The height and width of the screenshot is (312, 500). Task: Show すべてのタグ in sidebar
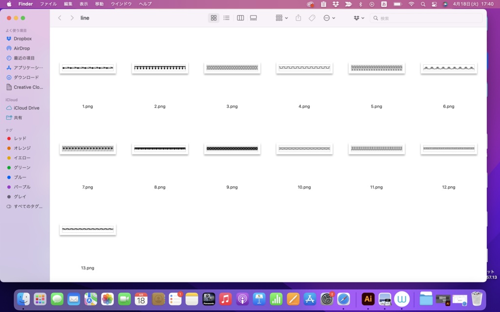point(25,206)
